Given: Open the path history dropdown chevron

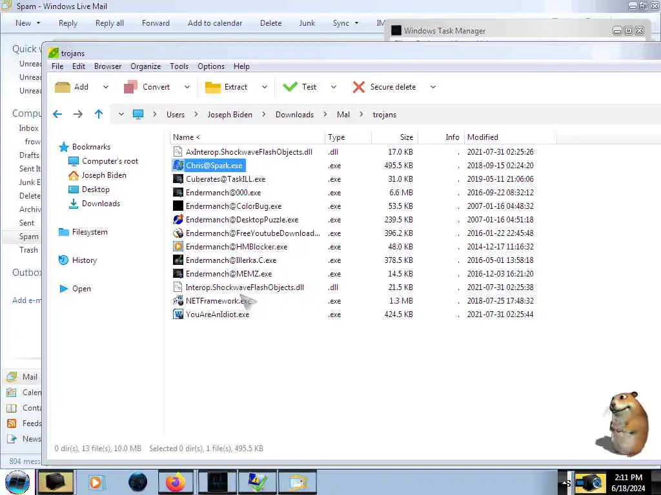Looking at the screenshot, I should 121,114.
